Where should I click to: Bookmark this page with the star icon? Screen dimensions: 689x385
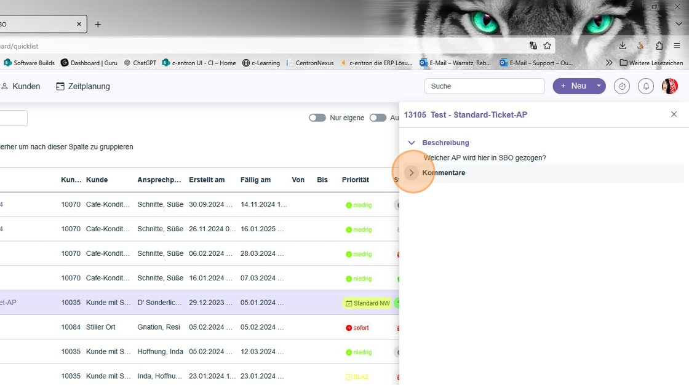coord(547,46)
